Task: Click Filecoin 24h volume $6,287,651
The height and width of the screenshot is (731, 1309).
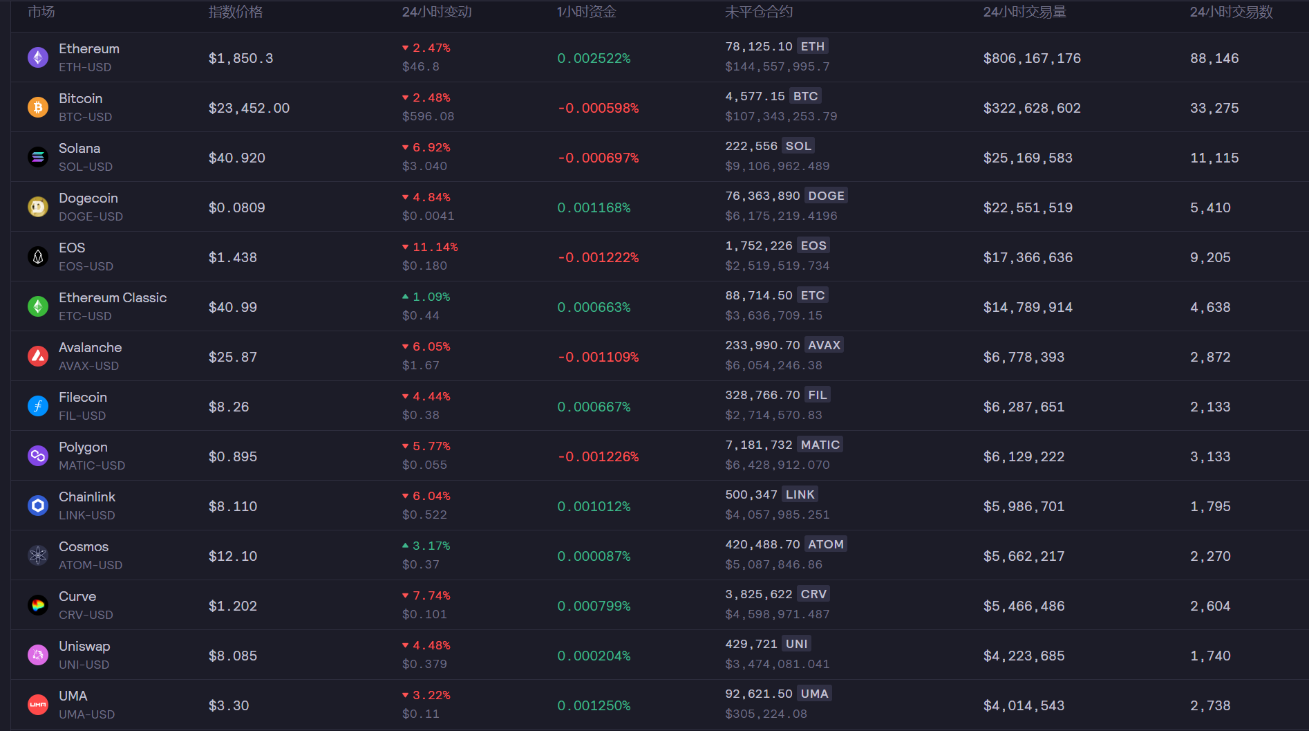Action: click(1024, 407)
